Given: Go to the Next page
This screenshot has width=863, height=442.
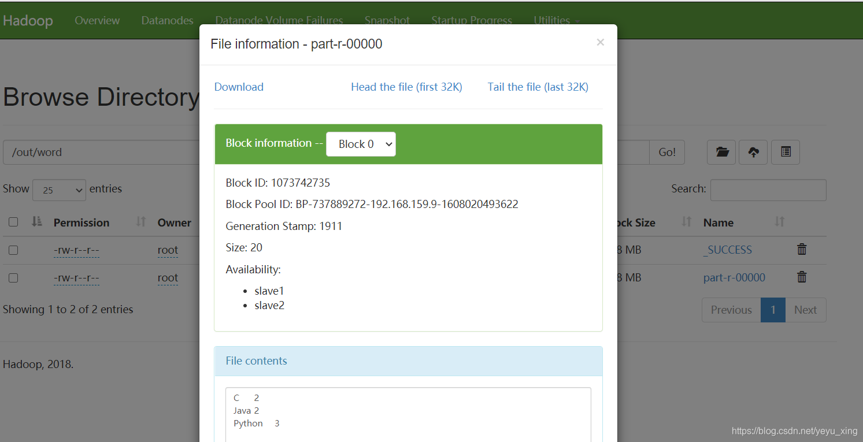Looking at the screenshot, I should 805,310.
